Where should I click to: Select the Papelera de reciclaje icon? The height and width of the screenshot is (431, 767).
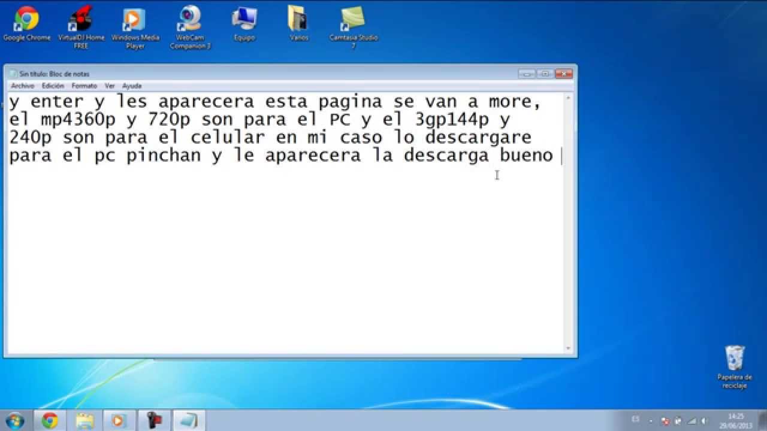(x=735, y=366)
